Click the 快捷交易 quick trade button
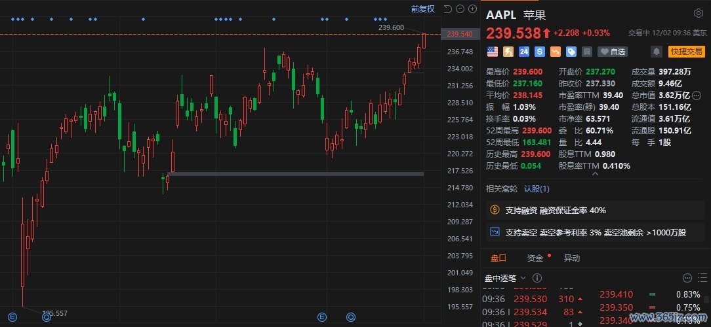 (x=687, y=52)
